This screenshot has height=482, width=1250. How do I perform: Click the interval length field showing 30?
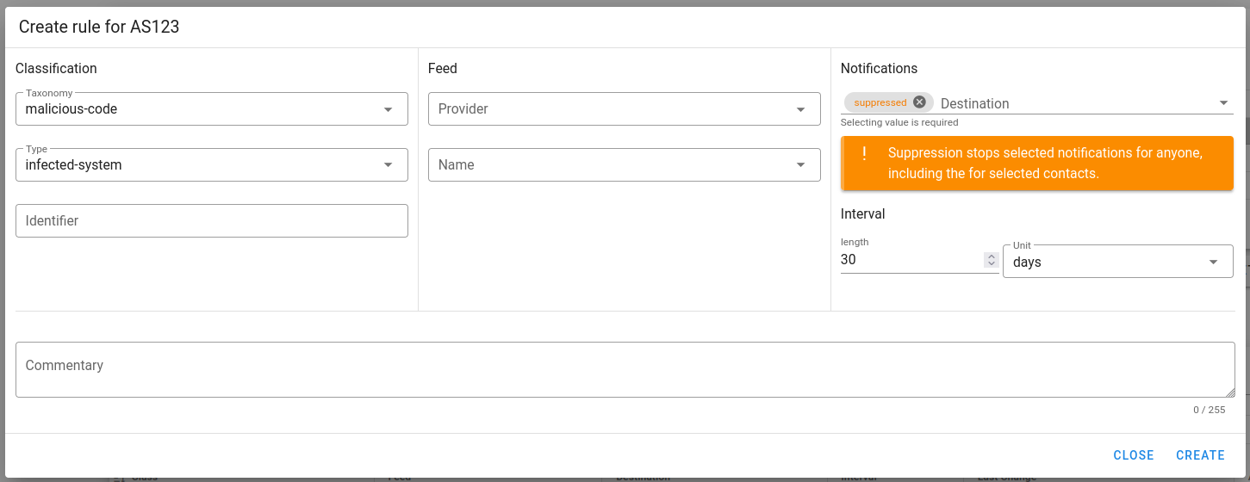[911, 260]
